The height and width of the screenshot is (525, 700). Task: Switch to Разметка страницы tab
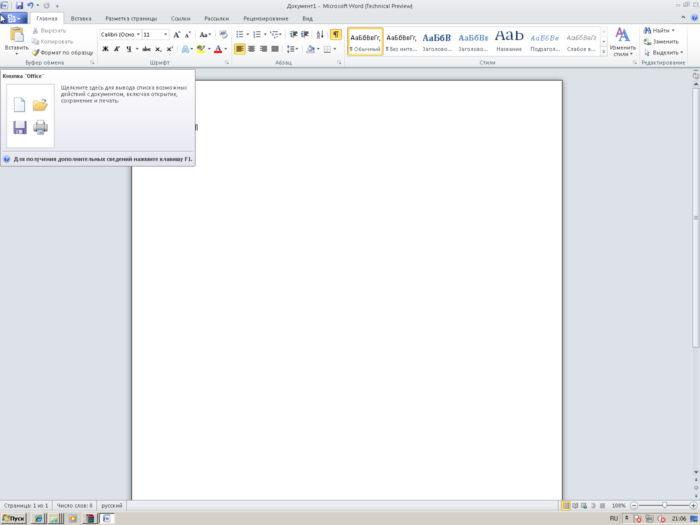(x=131, y=18)
